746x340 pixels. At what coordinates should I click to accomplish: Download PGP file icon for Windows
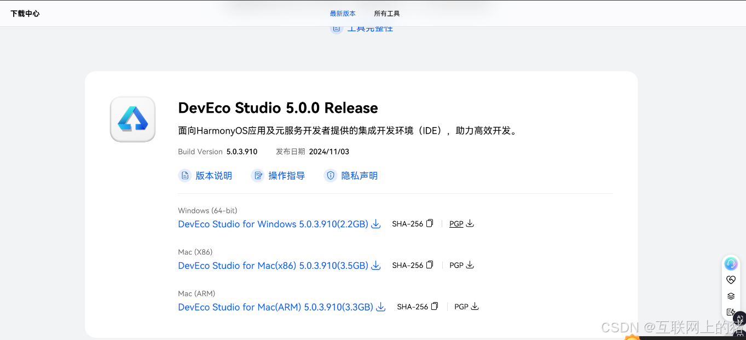(x=470, y=223)
